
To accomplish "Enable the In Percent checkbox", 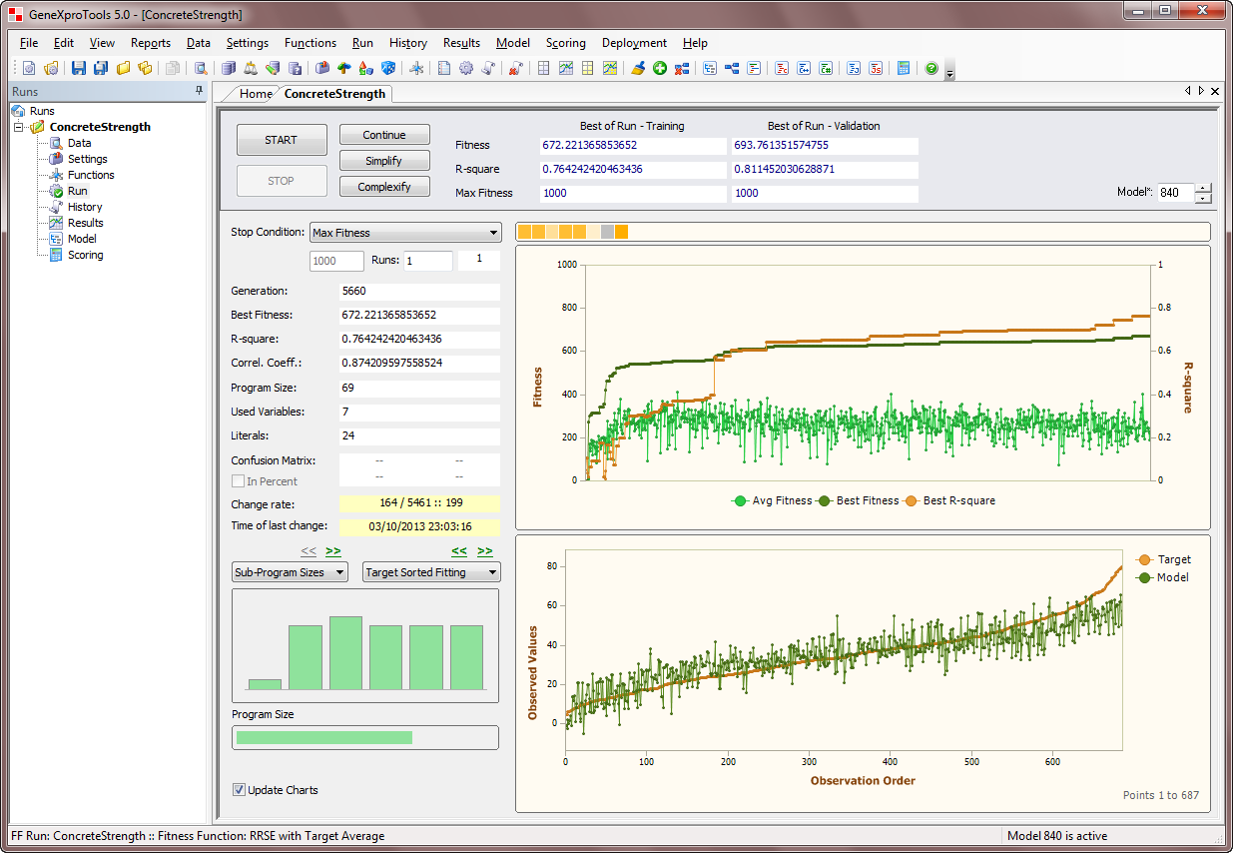I will (x=240, y=481).
